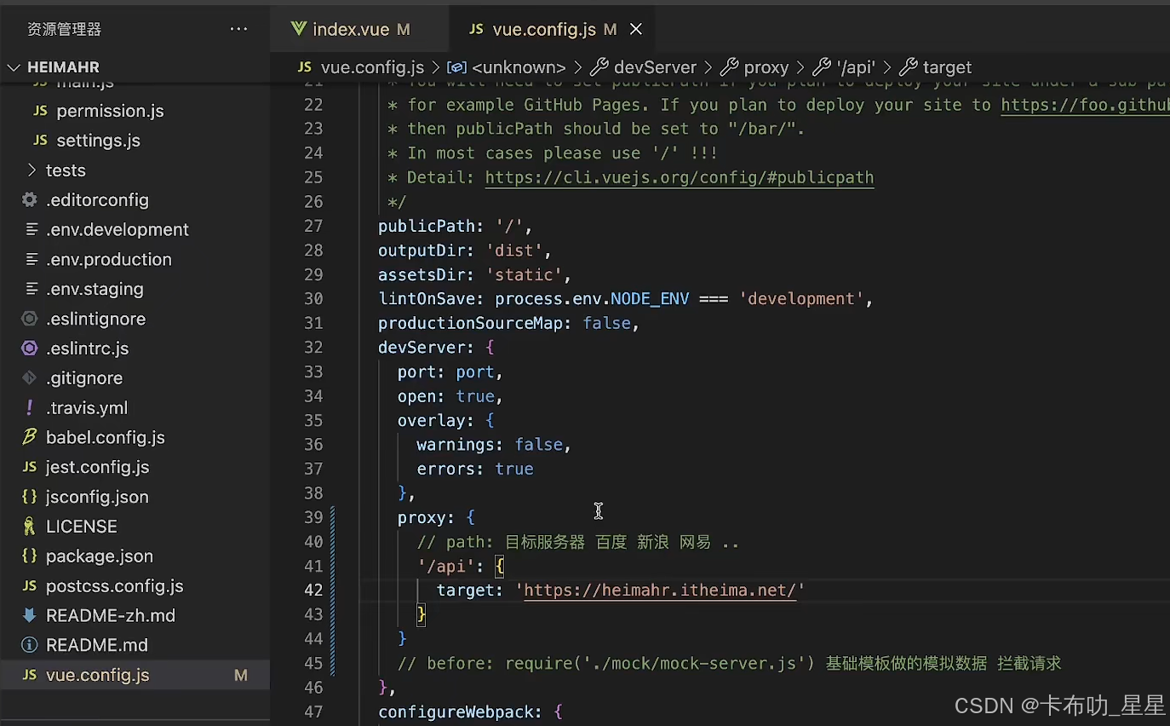Image resolution: width=1170 pixels, height=726 pixels.
Task: Open postcss.config.js in the explorer
Action: point(114,586)
